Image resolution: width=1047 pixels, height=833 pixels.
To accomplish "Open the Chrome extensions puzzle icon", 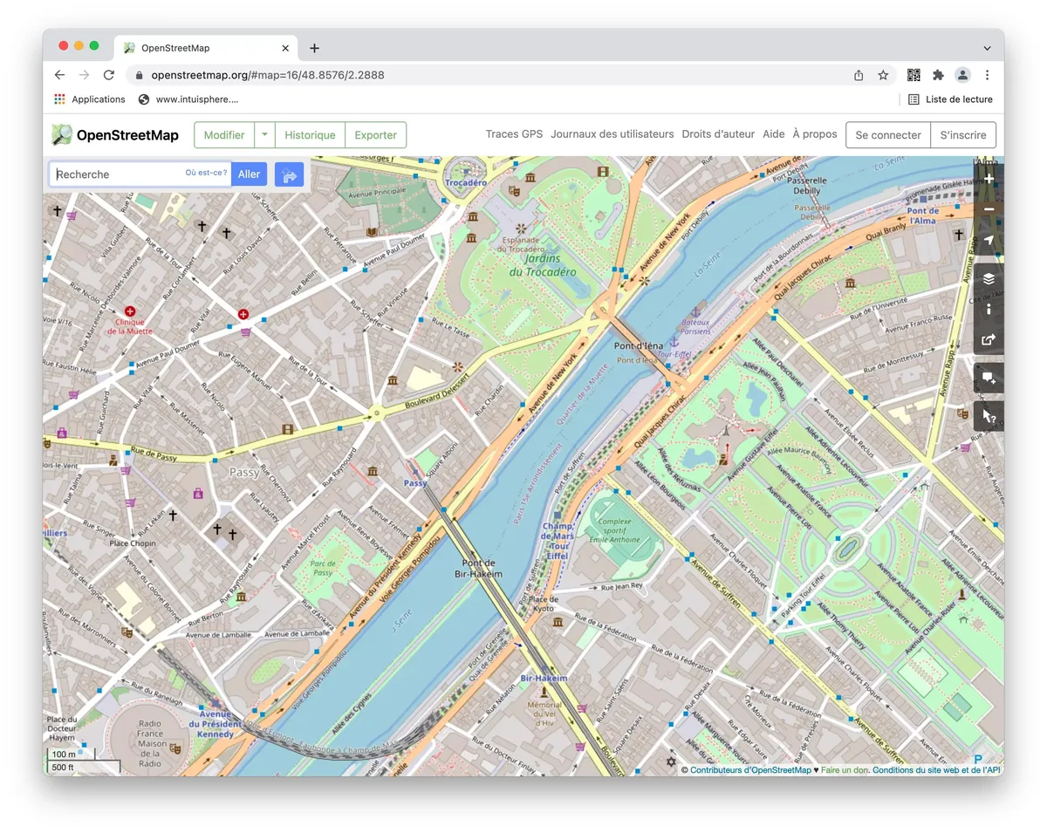I will coord(938,75).
